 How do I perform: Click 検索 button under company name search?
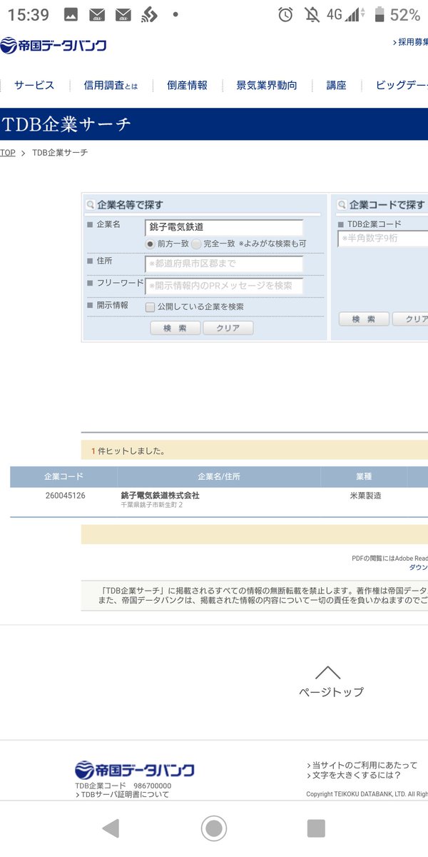click(x=175, y=328)
